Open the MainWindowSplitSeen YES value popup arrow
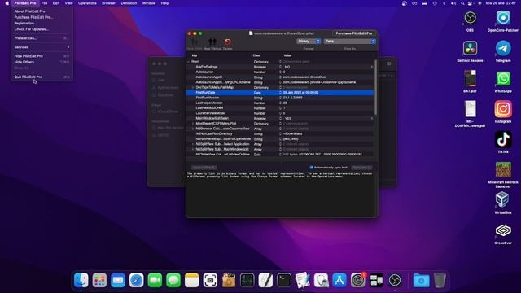Screen dimensions: 521x293 [371, 118]
